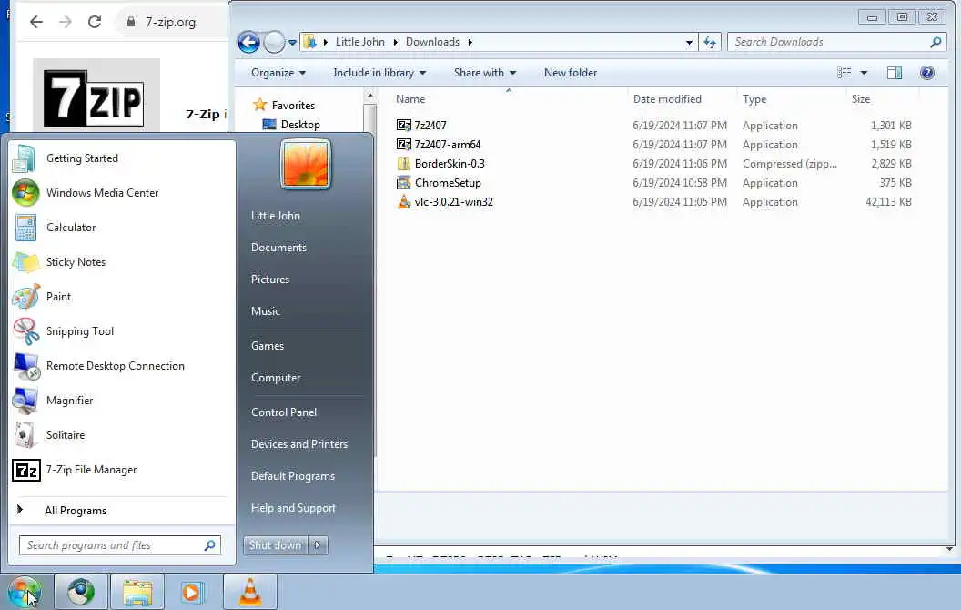Viewport: 961px width, 610px height.
Task: Click the Windows Start orb
Action: (x=24, y=591)
